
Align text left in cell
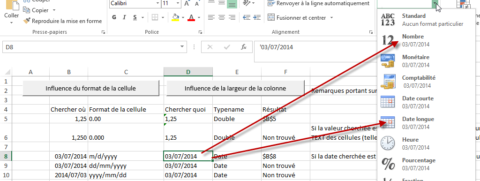tap(211, 17)
